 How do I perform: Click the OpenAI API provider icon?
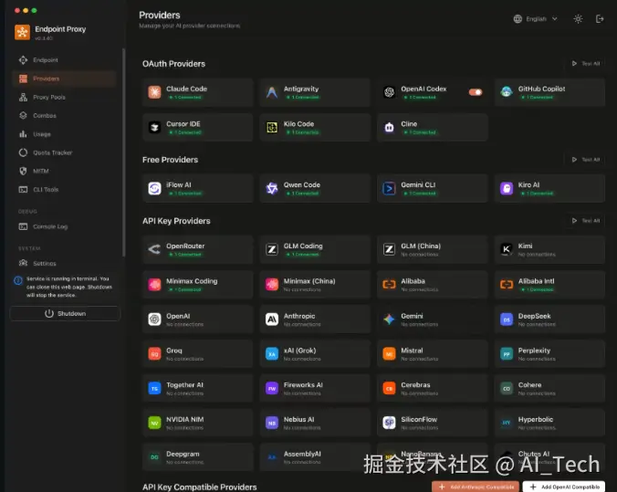click(x=154, y=319)
